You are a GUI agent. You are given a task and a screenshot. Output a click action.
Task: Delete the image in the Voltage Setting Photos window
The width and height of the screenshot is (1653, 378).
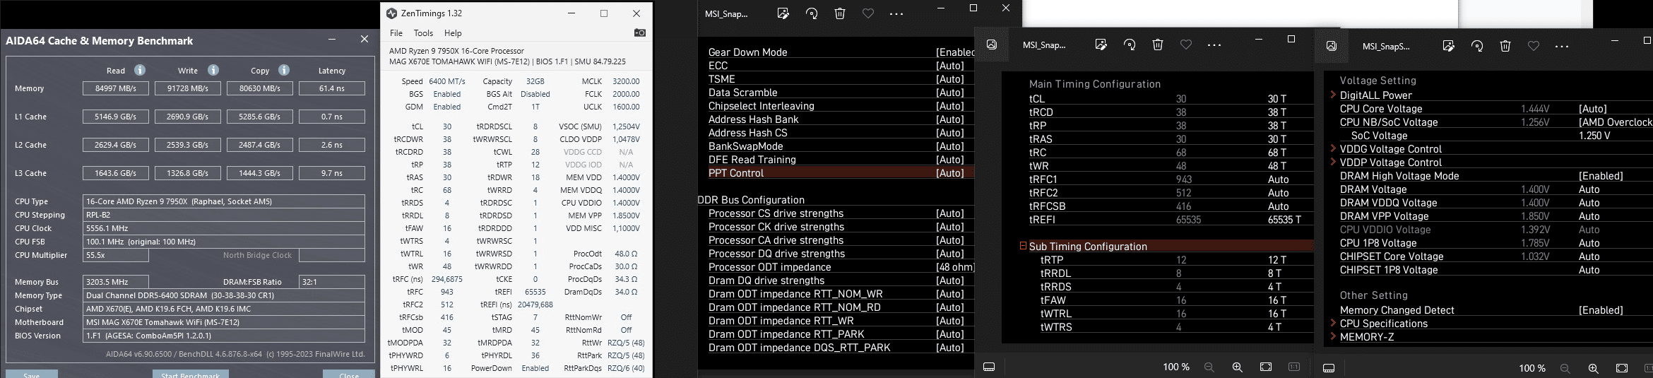1505,46
